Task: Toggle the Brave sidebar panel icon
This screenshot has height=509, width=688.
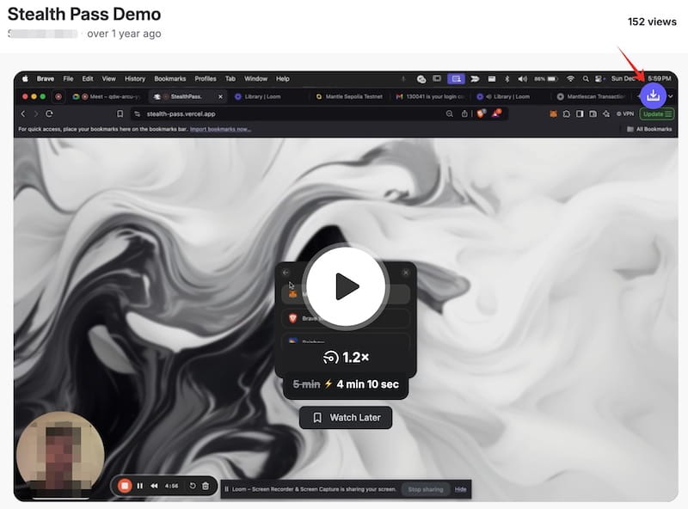Action: pos(580,113)
